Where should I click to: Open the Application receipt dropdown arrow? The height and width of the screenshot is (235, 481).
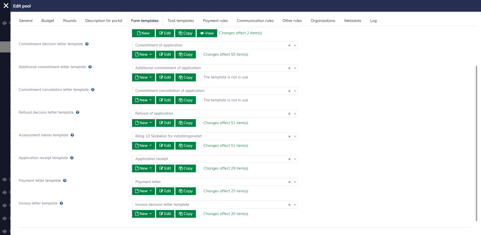[295, 159]
